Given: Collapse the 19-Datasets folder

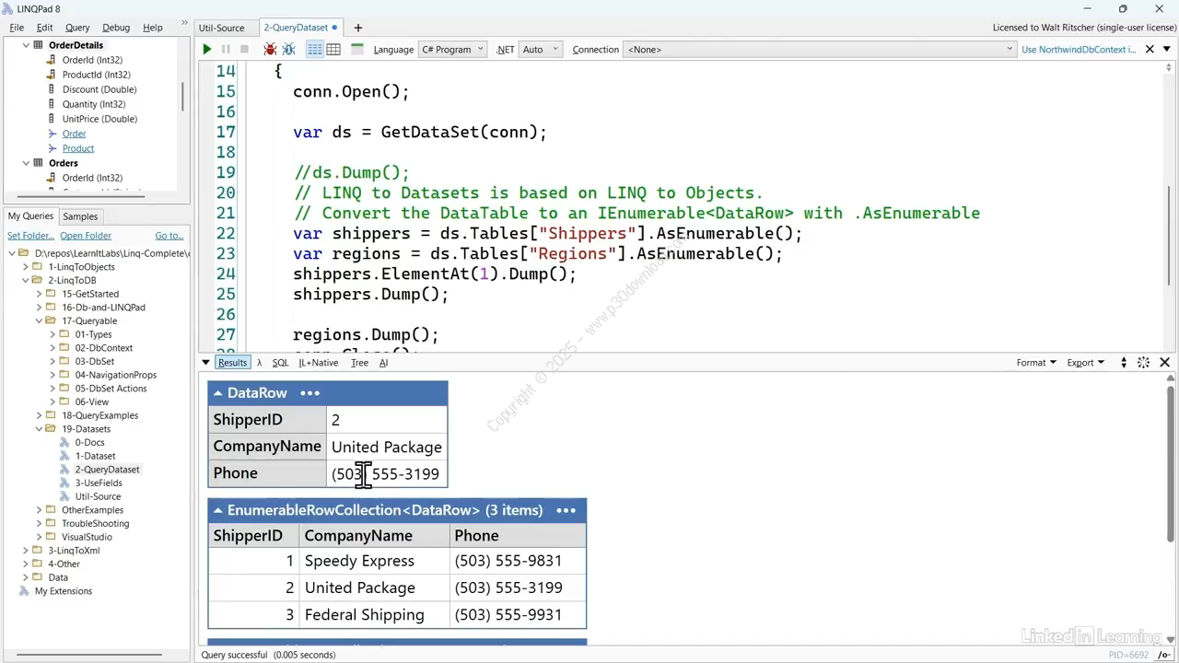Looking at the screenshot, I should pyautogui.click(x=40, y=429).
